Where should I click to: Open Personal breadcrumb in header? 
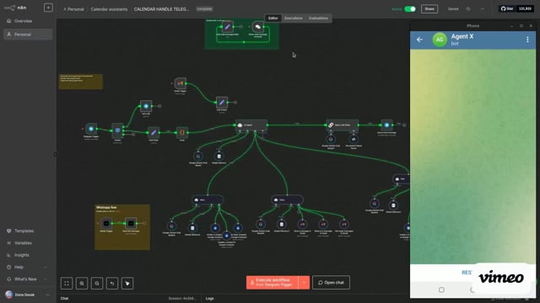(73, 9)
